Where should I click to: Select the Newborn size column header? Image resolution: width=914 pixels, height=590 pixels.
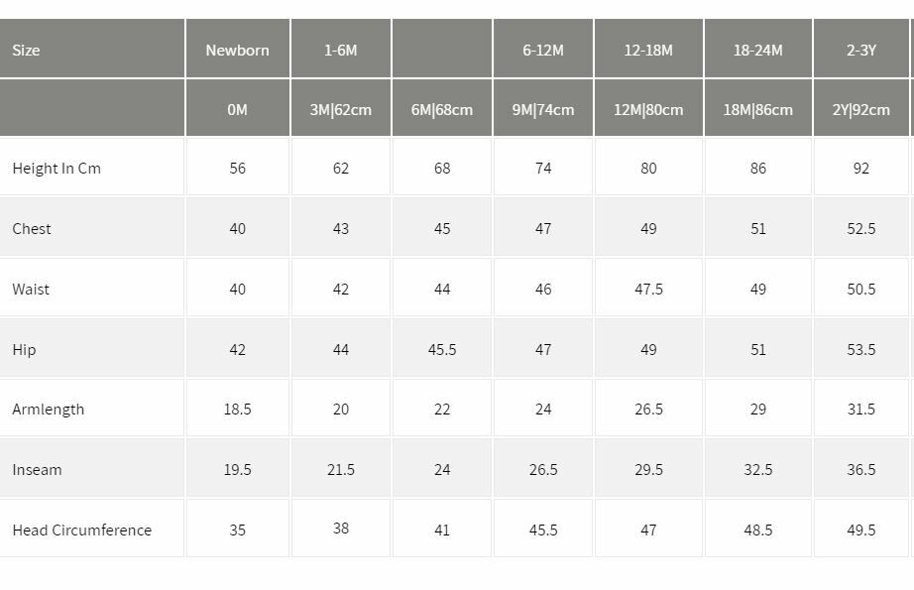237,50
